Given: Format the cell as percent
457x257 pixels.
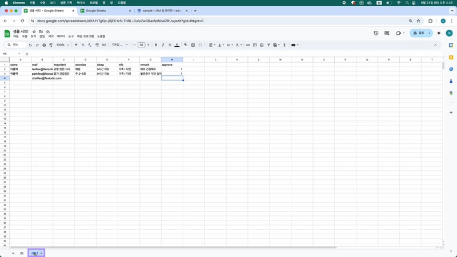Looking at the screenshot, I should 83,45.
